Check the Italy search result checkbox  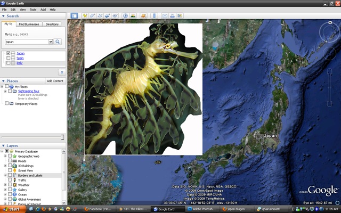pyautogui.click(x=9, y=63)
